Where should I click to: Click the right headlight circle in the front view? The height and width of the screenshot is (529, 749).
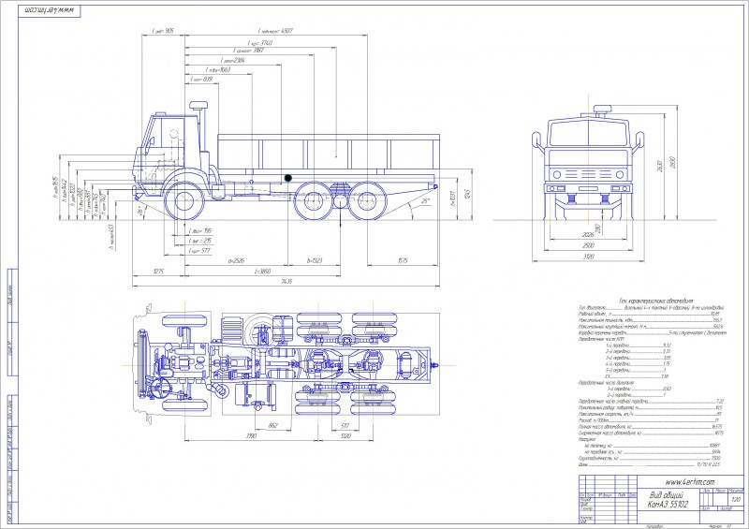click(620, 175)
